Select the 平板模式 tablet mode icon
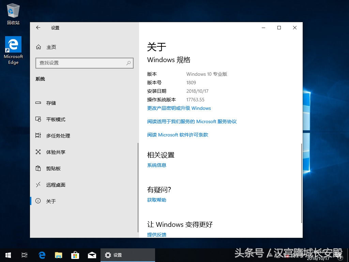The height and width of the screenshot is (262, 349). coord(38,119)
